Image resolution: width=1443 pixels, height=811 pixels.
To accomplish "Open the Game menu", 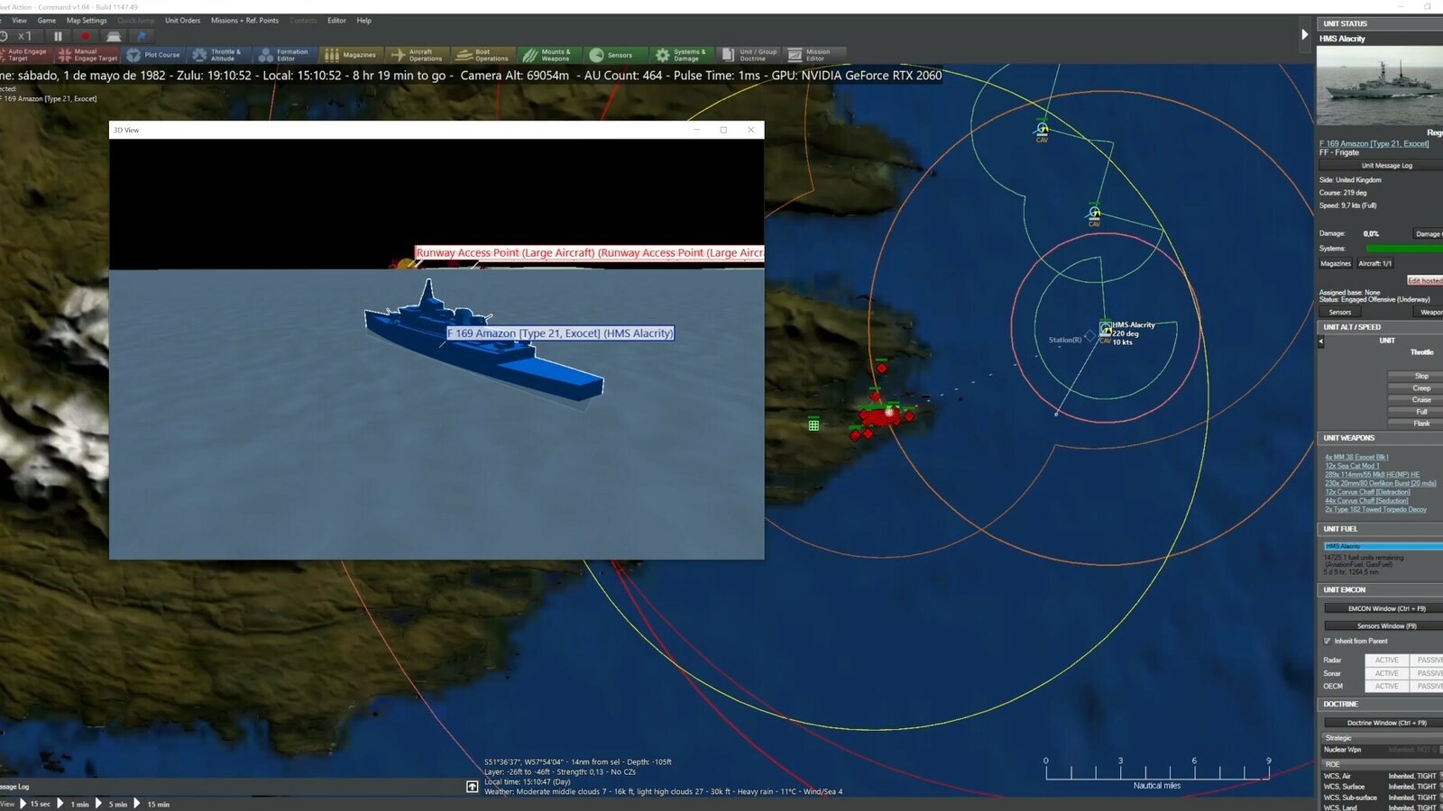I will tap(46, 20).
